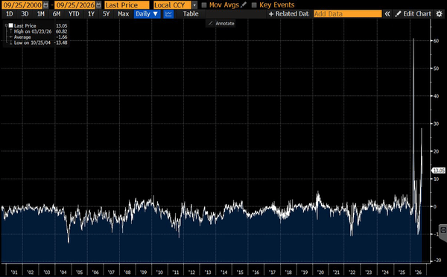Select the 1Y time range
This screenshot has width=447, height=277.
91,14
